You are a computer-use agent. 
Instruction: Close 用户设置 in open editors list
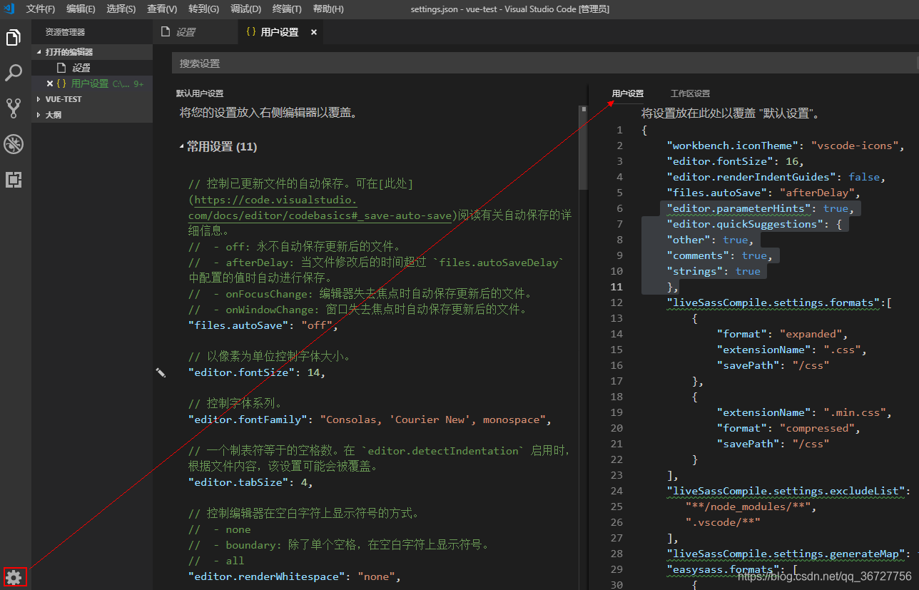pyautogui.click(x=50, y=83)
